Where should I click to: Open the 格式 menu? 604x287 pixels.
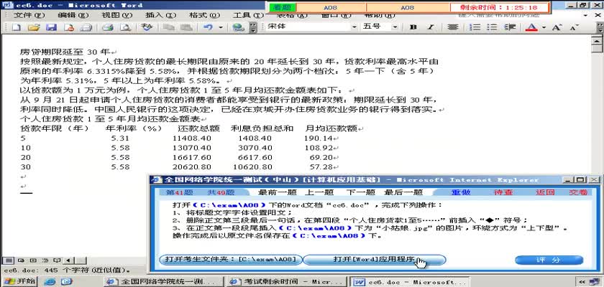pyautogui.click(x=204, y=15)
